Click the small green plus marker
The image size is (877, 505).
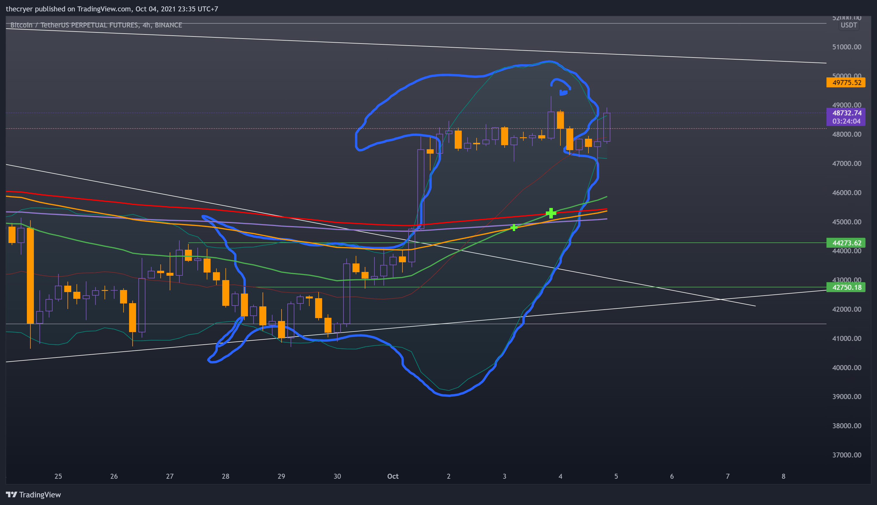point(514,228)
